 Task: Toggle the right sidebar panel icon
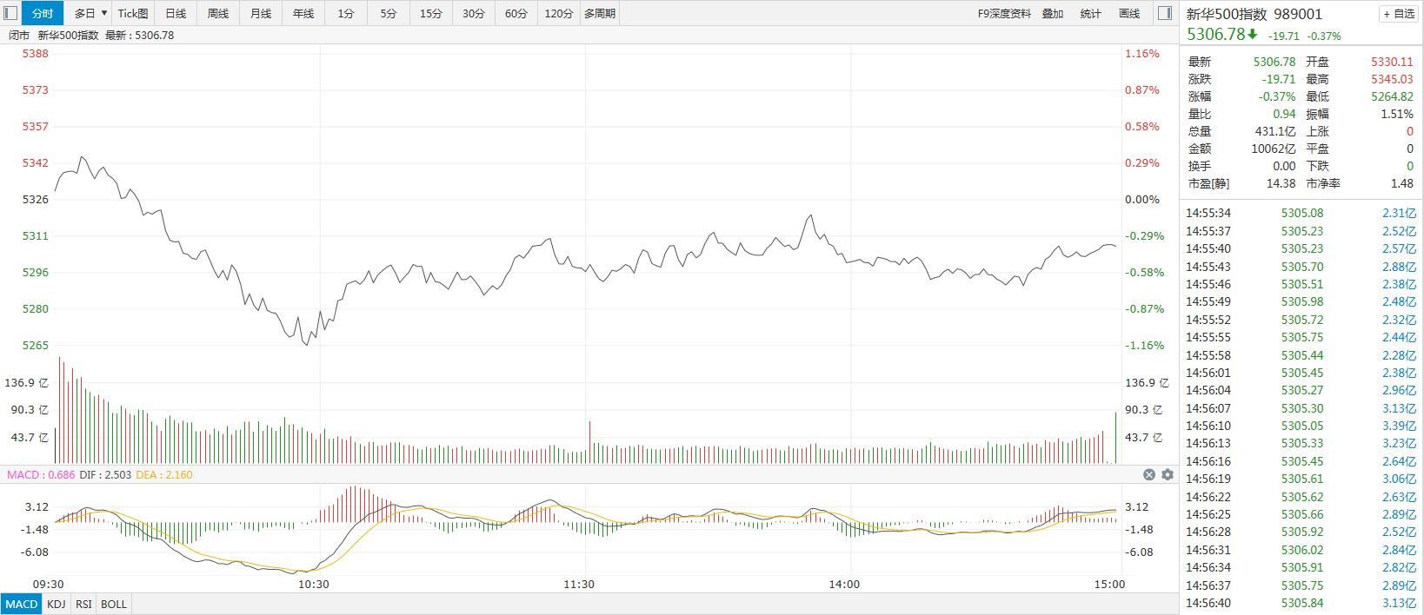click(x=1165, y=13)
